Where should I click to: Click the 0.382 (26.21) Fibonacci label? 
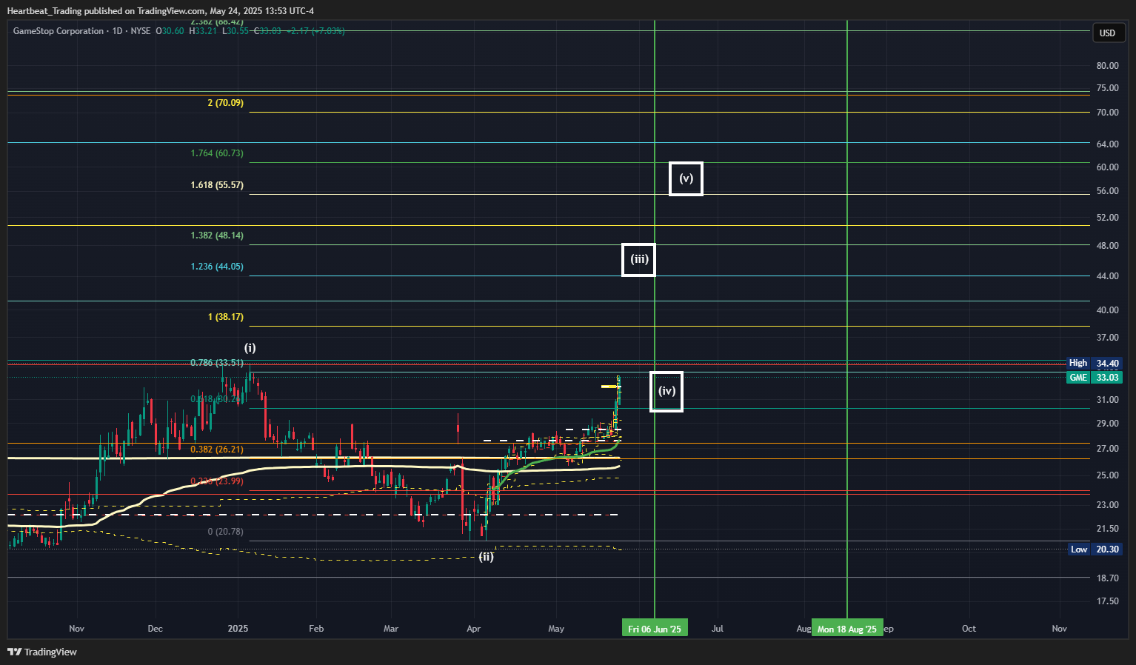pos(217,450)
